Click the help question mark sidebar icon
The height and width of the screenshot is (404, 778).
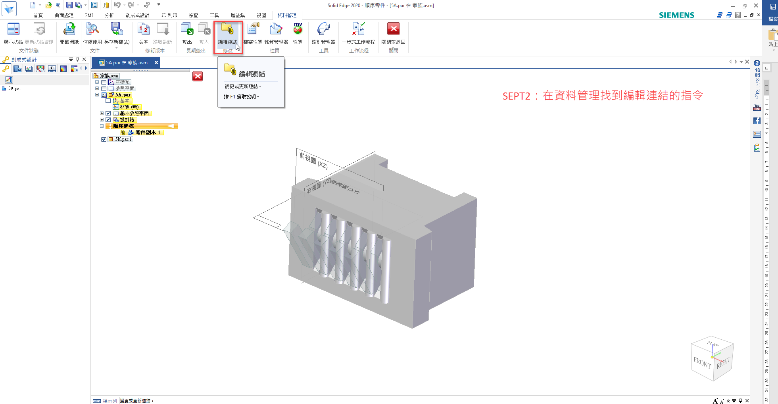(x=757, y=63)
